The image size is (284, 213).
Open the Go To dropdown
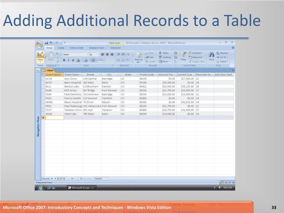(222, 57)
